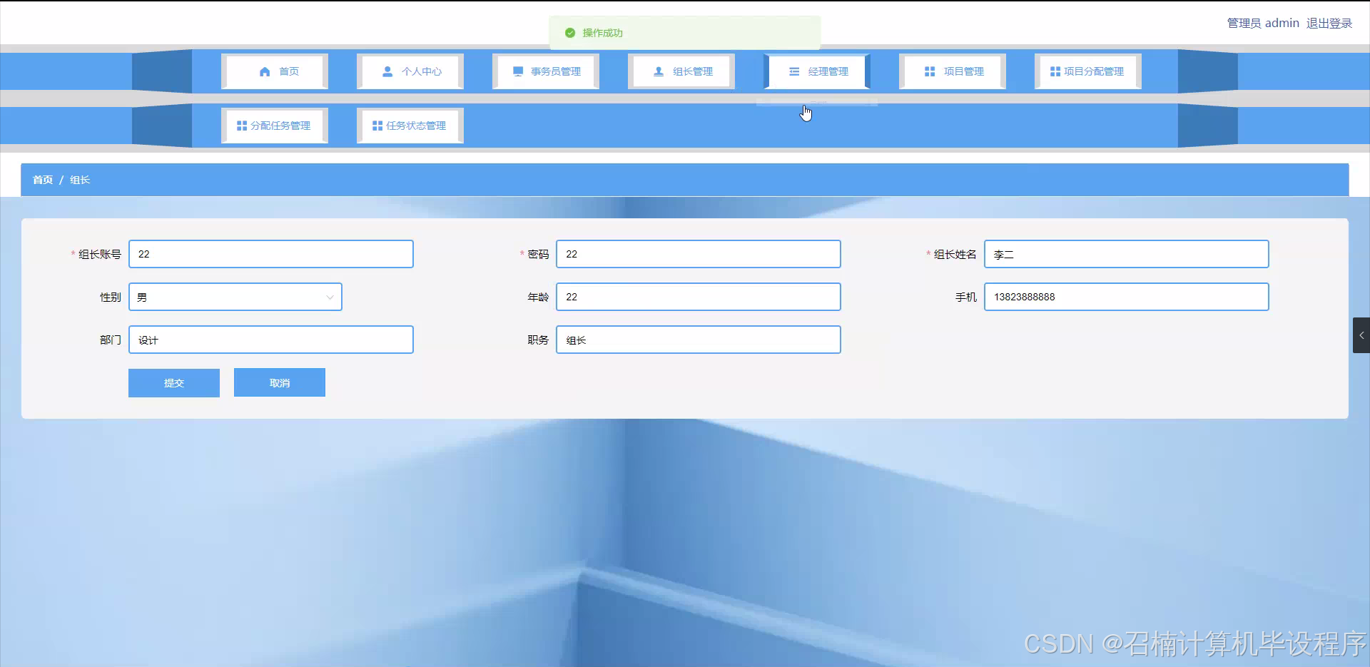Click the home icon in 首页 menu
The height and width of the screenshot is (667, 1370).
265,71
